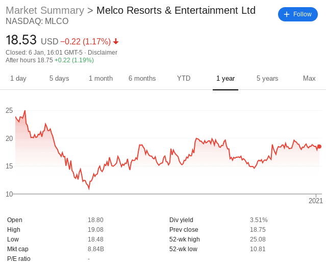Click the Low value 18.48
Screen dimensions: 326x267
95,239
